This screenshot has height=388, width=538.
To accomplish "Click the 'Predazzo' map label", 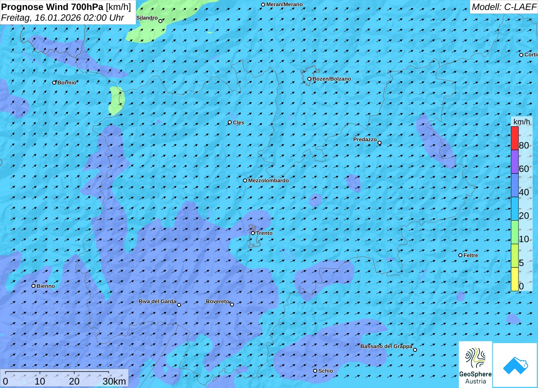I will coord(365,139).
